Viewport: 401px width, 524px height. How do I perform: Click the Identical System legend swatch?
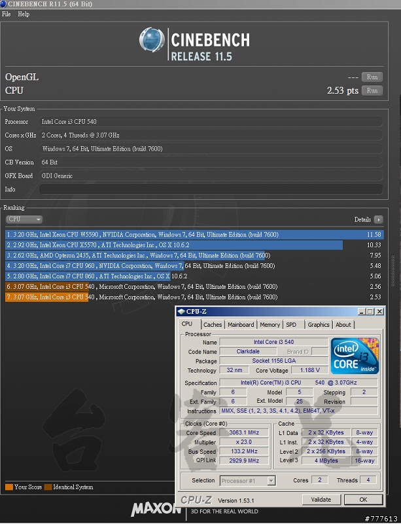[48, 487]
